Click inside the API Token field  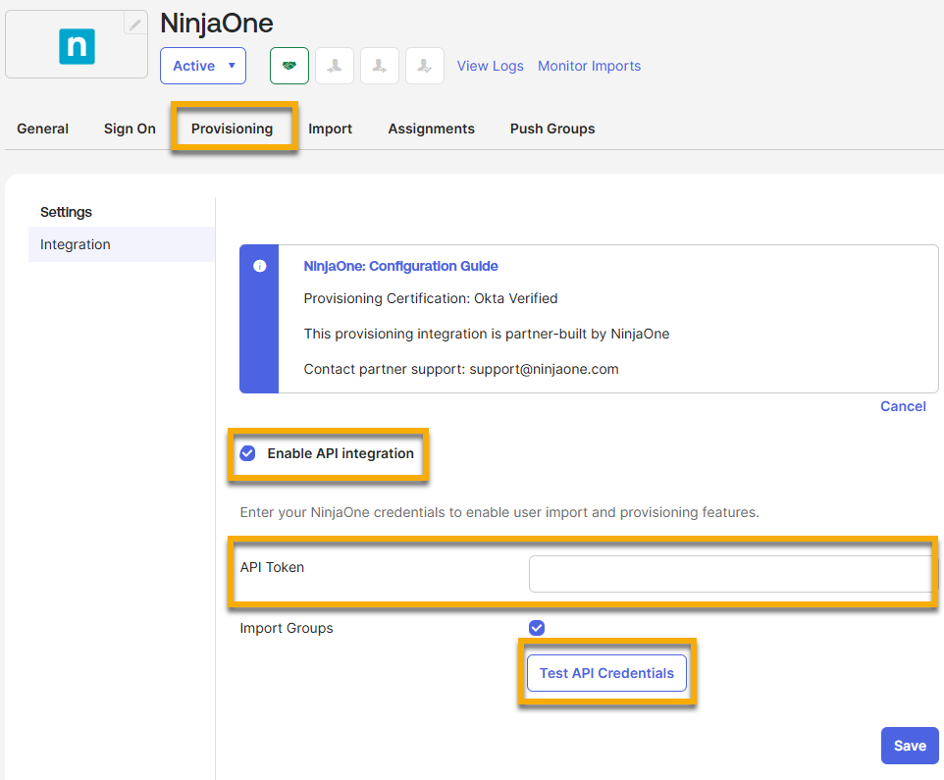pyautogui.click(x=731, y=574)
